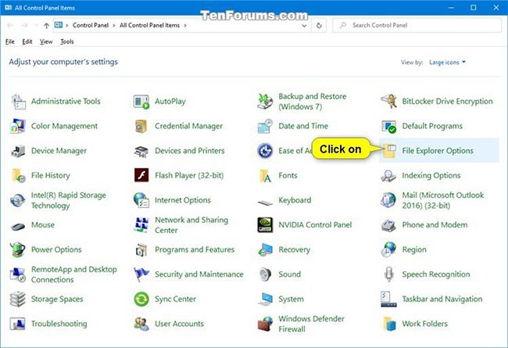Screen dimensions: 508x348
Task: Open the File menu
Action: (9, 41)
